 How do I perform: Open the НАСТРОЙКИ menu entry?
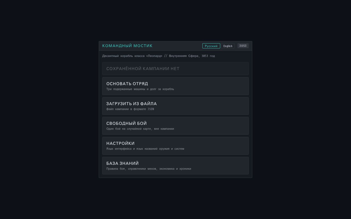[x=175, y=146]
